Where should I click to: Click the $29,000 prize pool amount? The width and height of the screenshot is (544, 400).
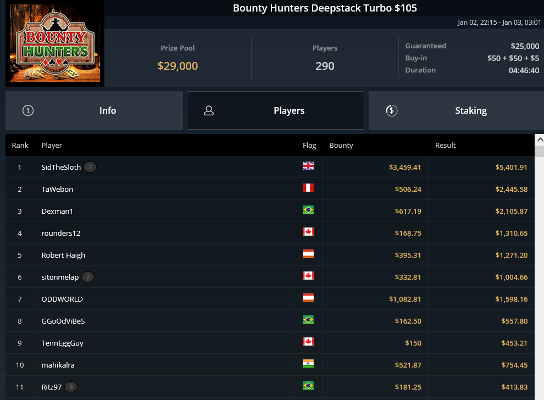177,66
